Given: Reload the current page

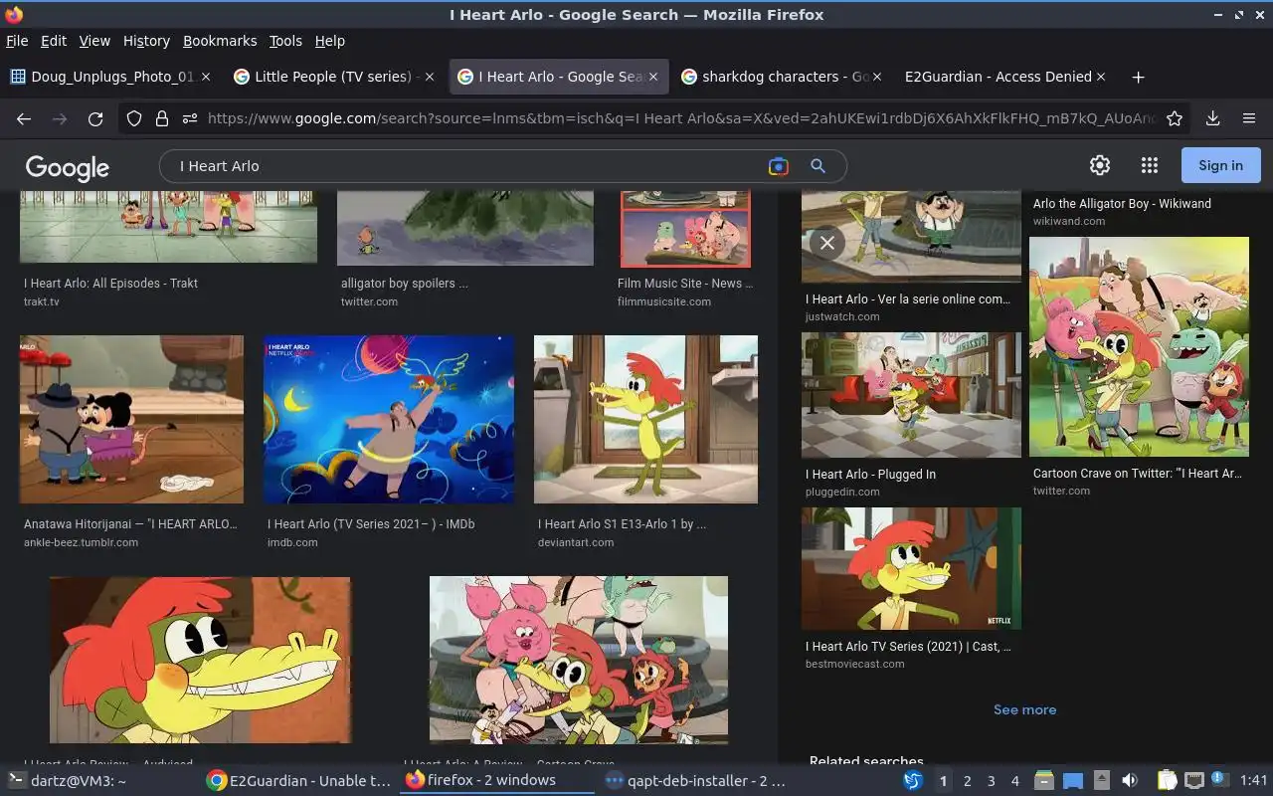Looking at the screenshot, I should (95, 118).
